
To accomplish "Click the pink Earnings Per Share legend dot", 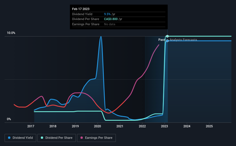I will point(82,138).
